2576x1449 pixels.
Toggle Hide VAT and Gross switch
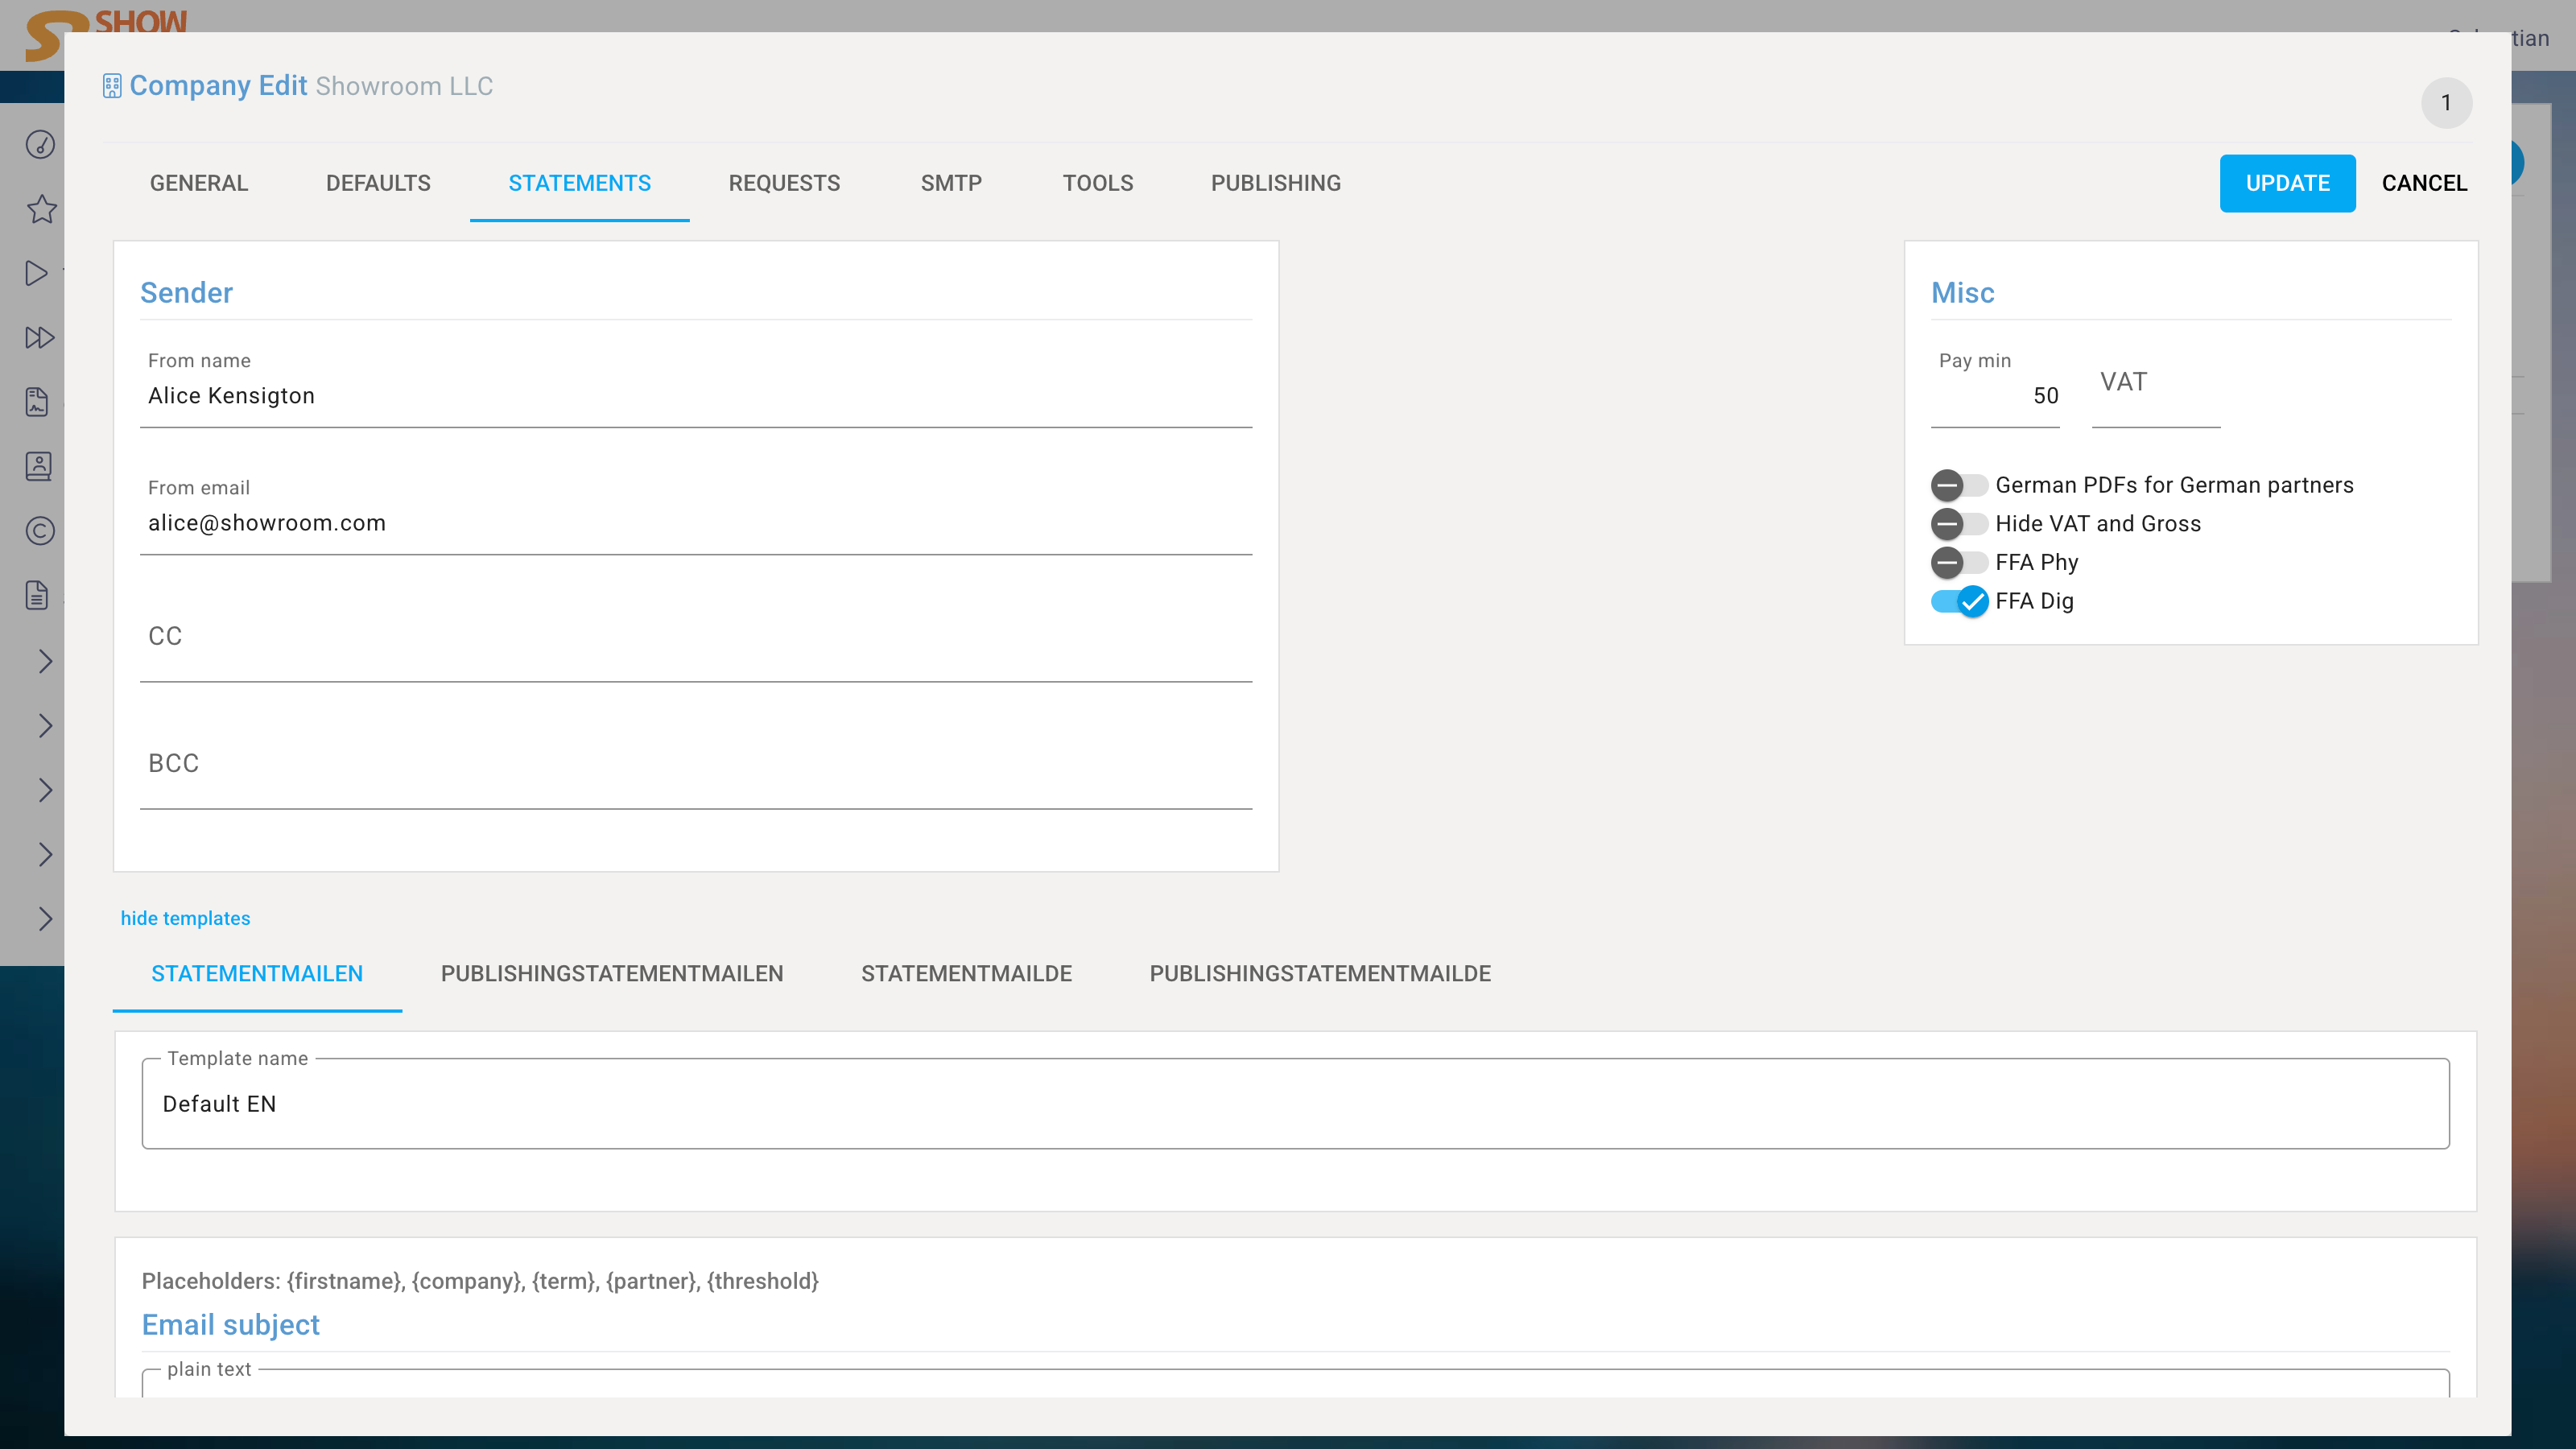point(1958,524)
